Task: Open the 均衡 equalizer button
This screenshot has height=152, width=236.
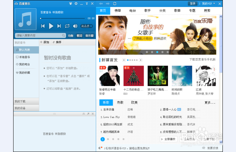Action: [x=70, y=36]
